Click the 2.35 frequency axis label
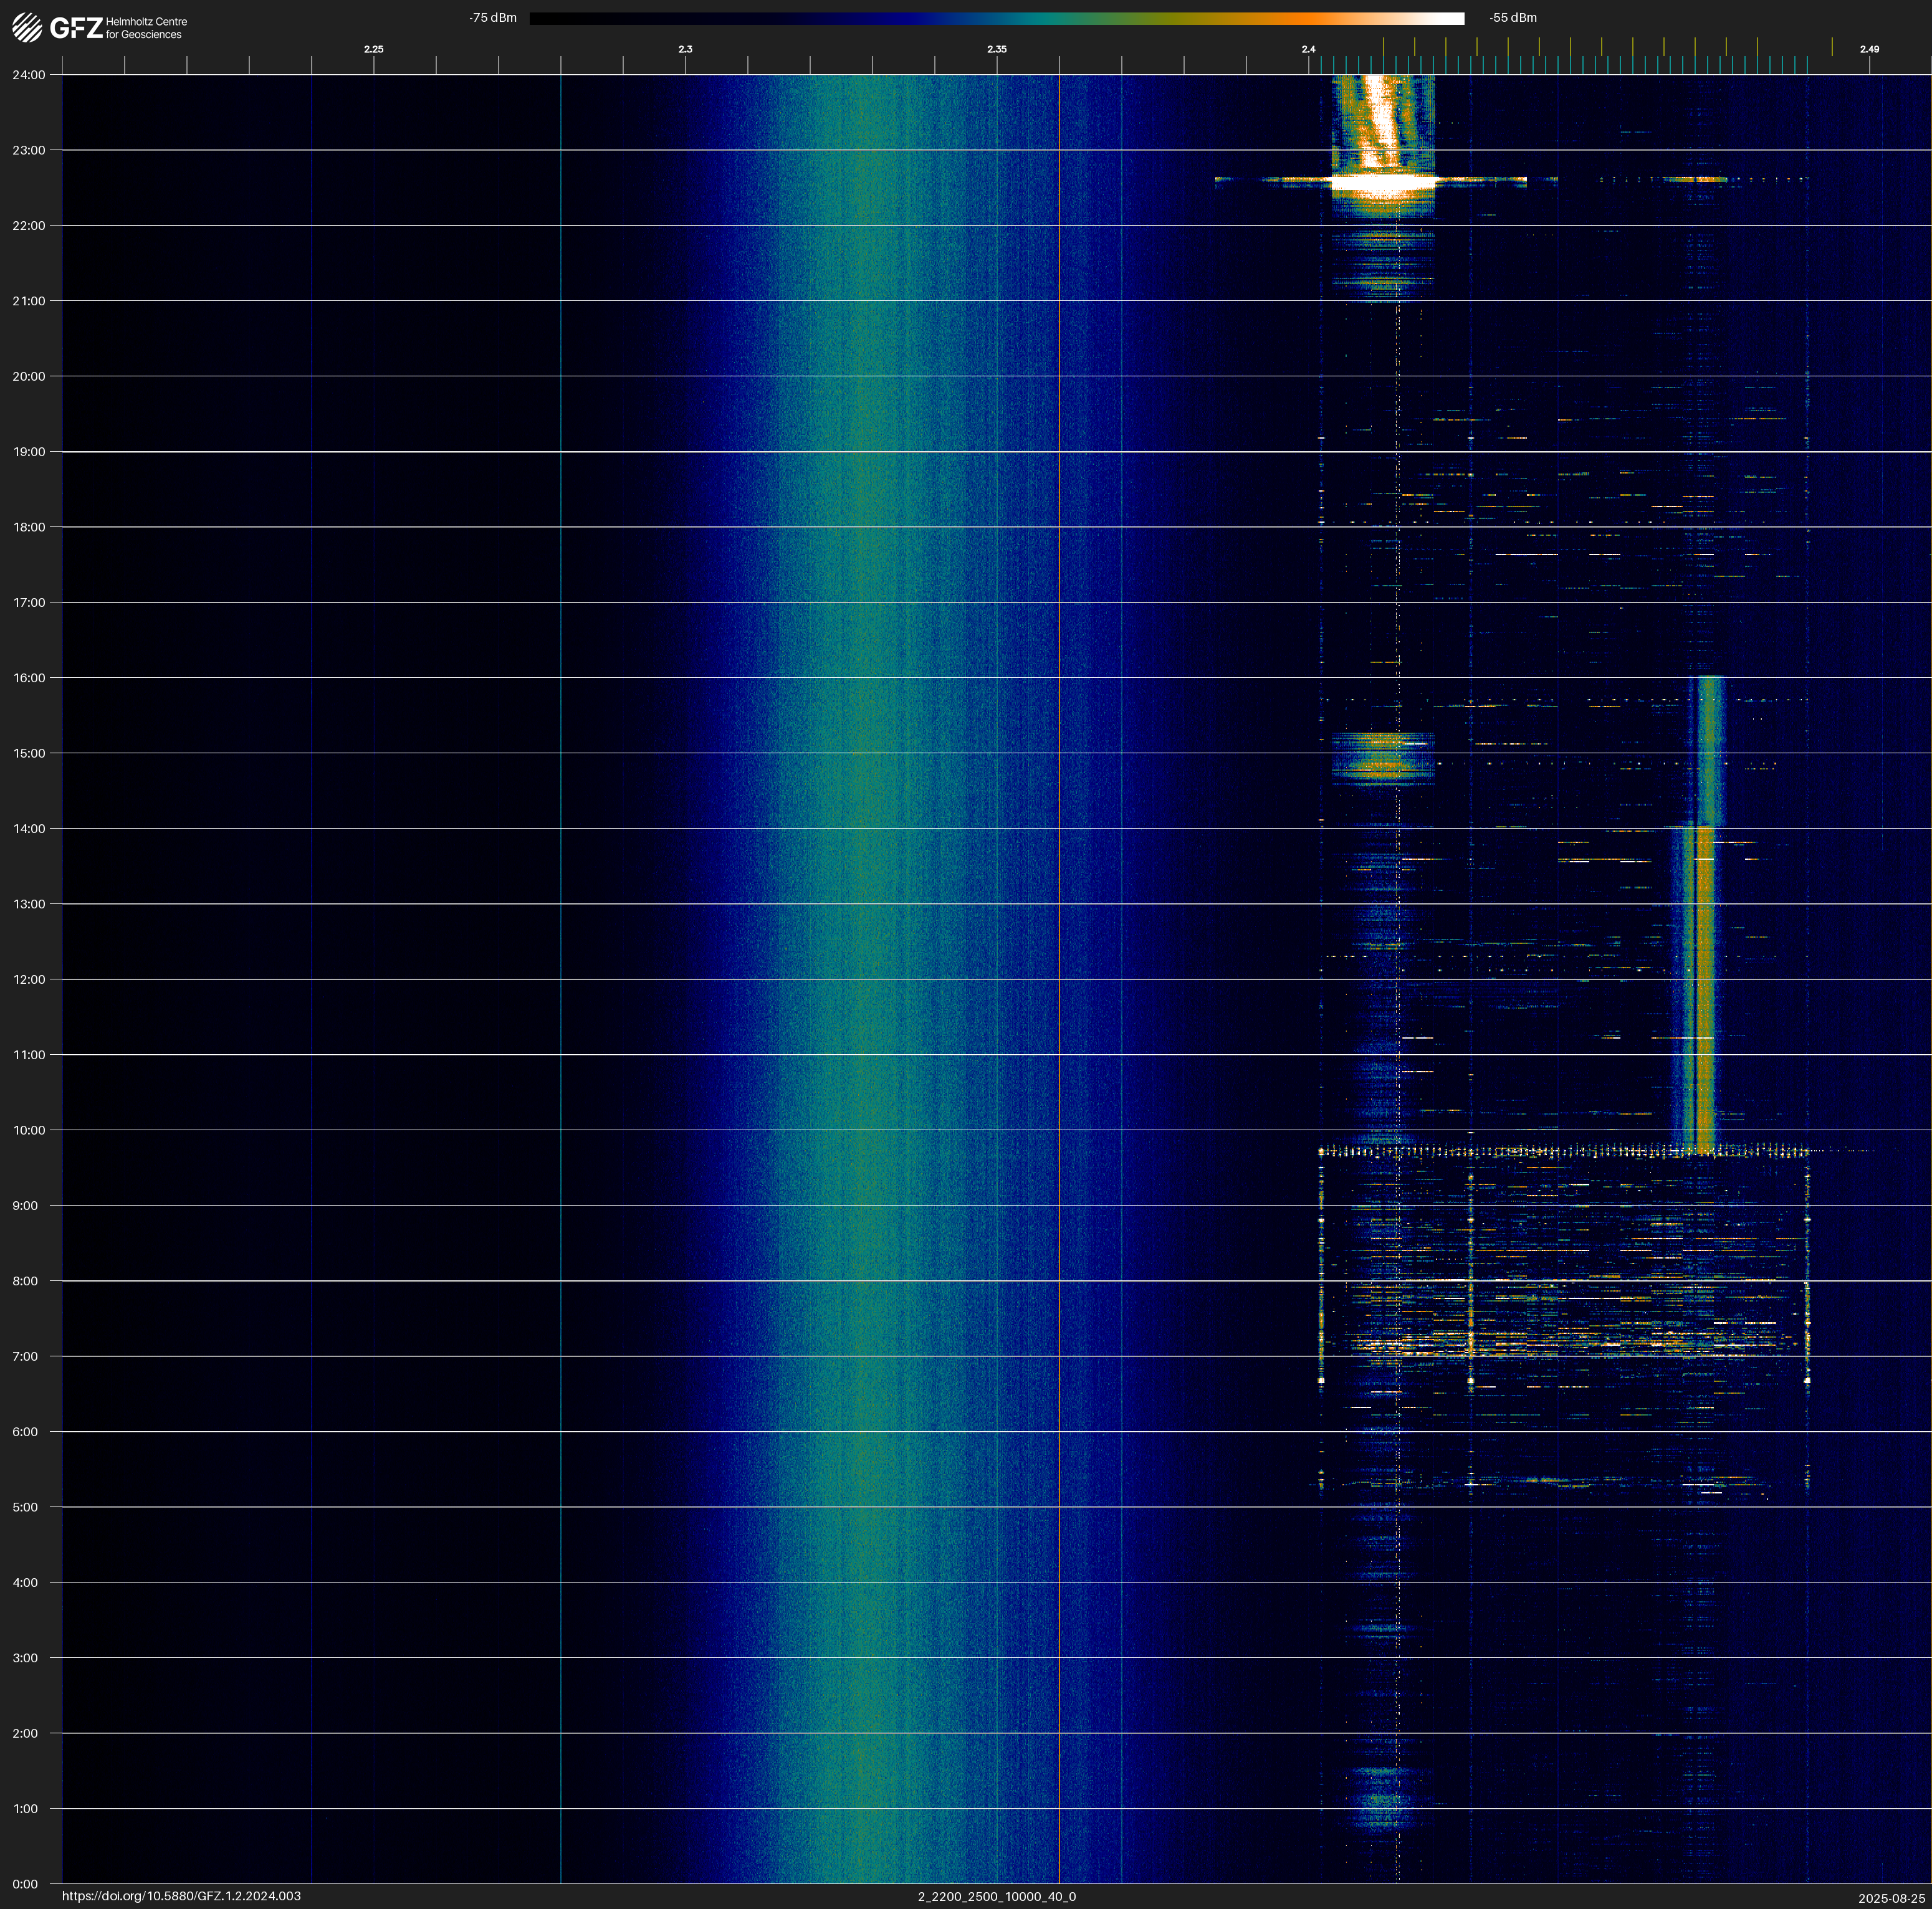 pos(996,49)
